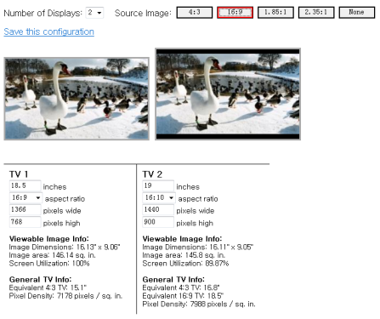Set source image to None
The image size is (380, 319).
[x=356, y=13]
